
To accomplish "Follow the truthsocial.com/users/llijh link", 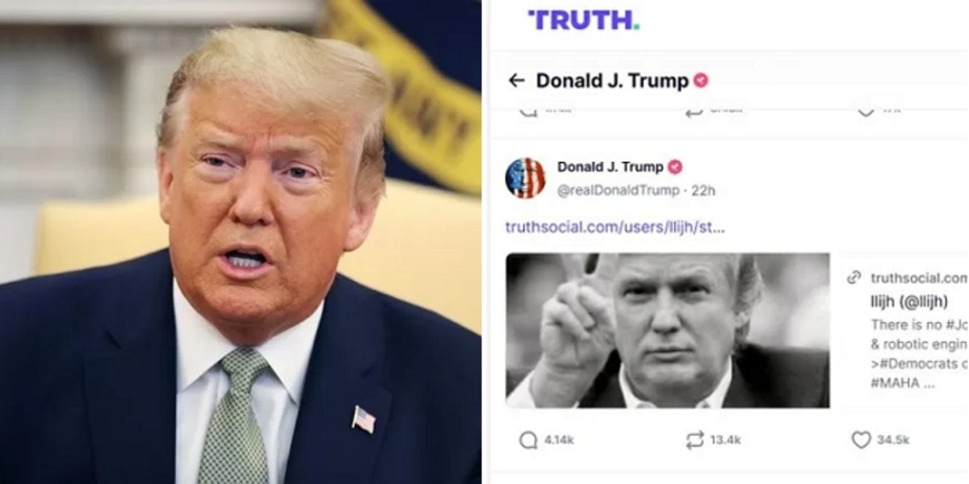I will pyautogui.click(x=615, y=227).
